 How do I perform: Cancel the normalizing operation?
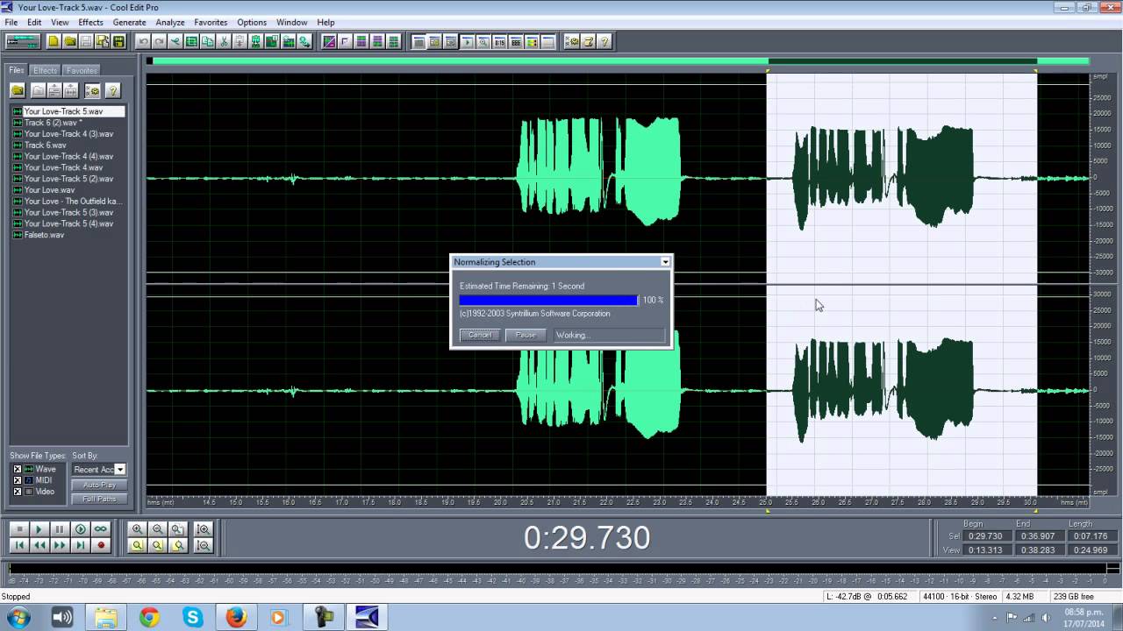click(x=480, y=335)
